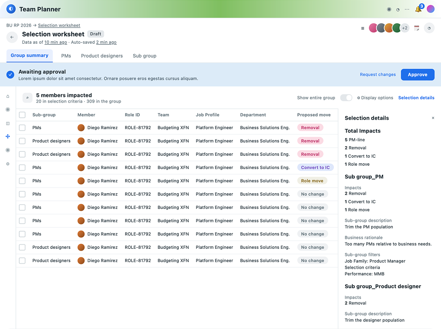This screenshot has height=329, width=441.
Task: Open the notifications bell icon
Action: click(418, 9)
